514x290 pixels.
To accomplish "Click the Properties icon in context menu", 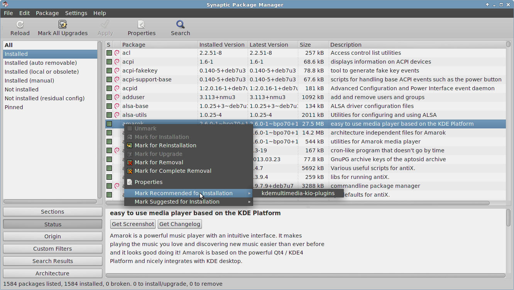I will (130, 182).
